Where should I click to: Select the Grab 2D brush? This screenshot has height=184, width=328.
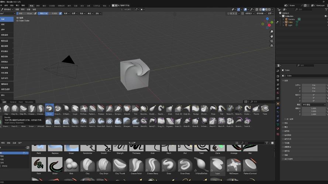179,110
